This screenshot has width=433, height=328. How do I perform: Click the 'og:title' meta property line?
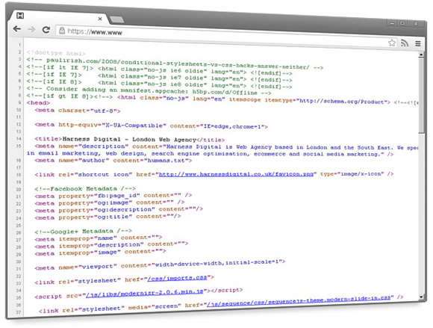pos(108,217)
